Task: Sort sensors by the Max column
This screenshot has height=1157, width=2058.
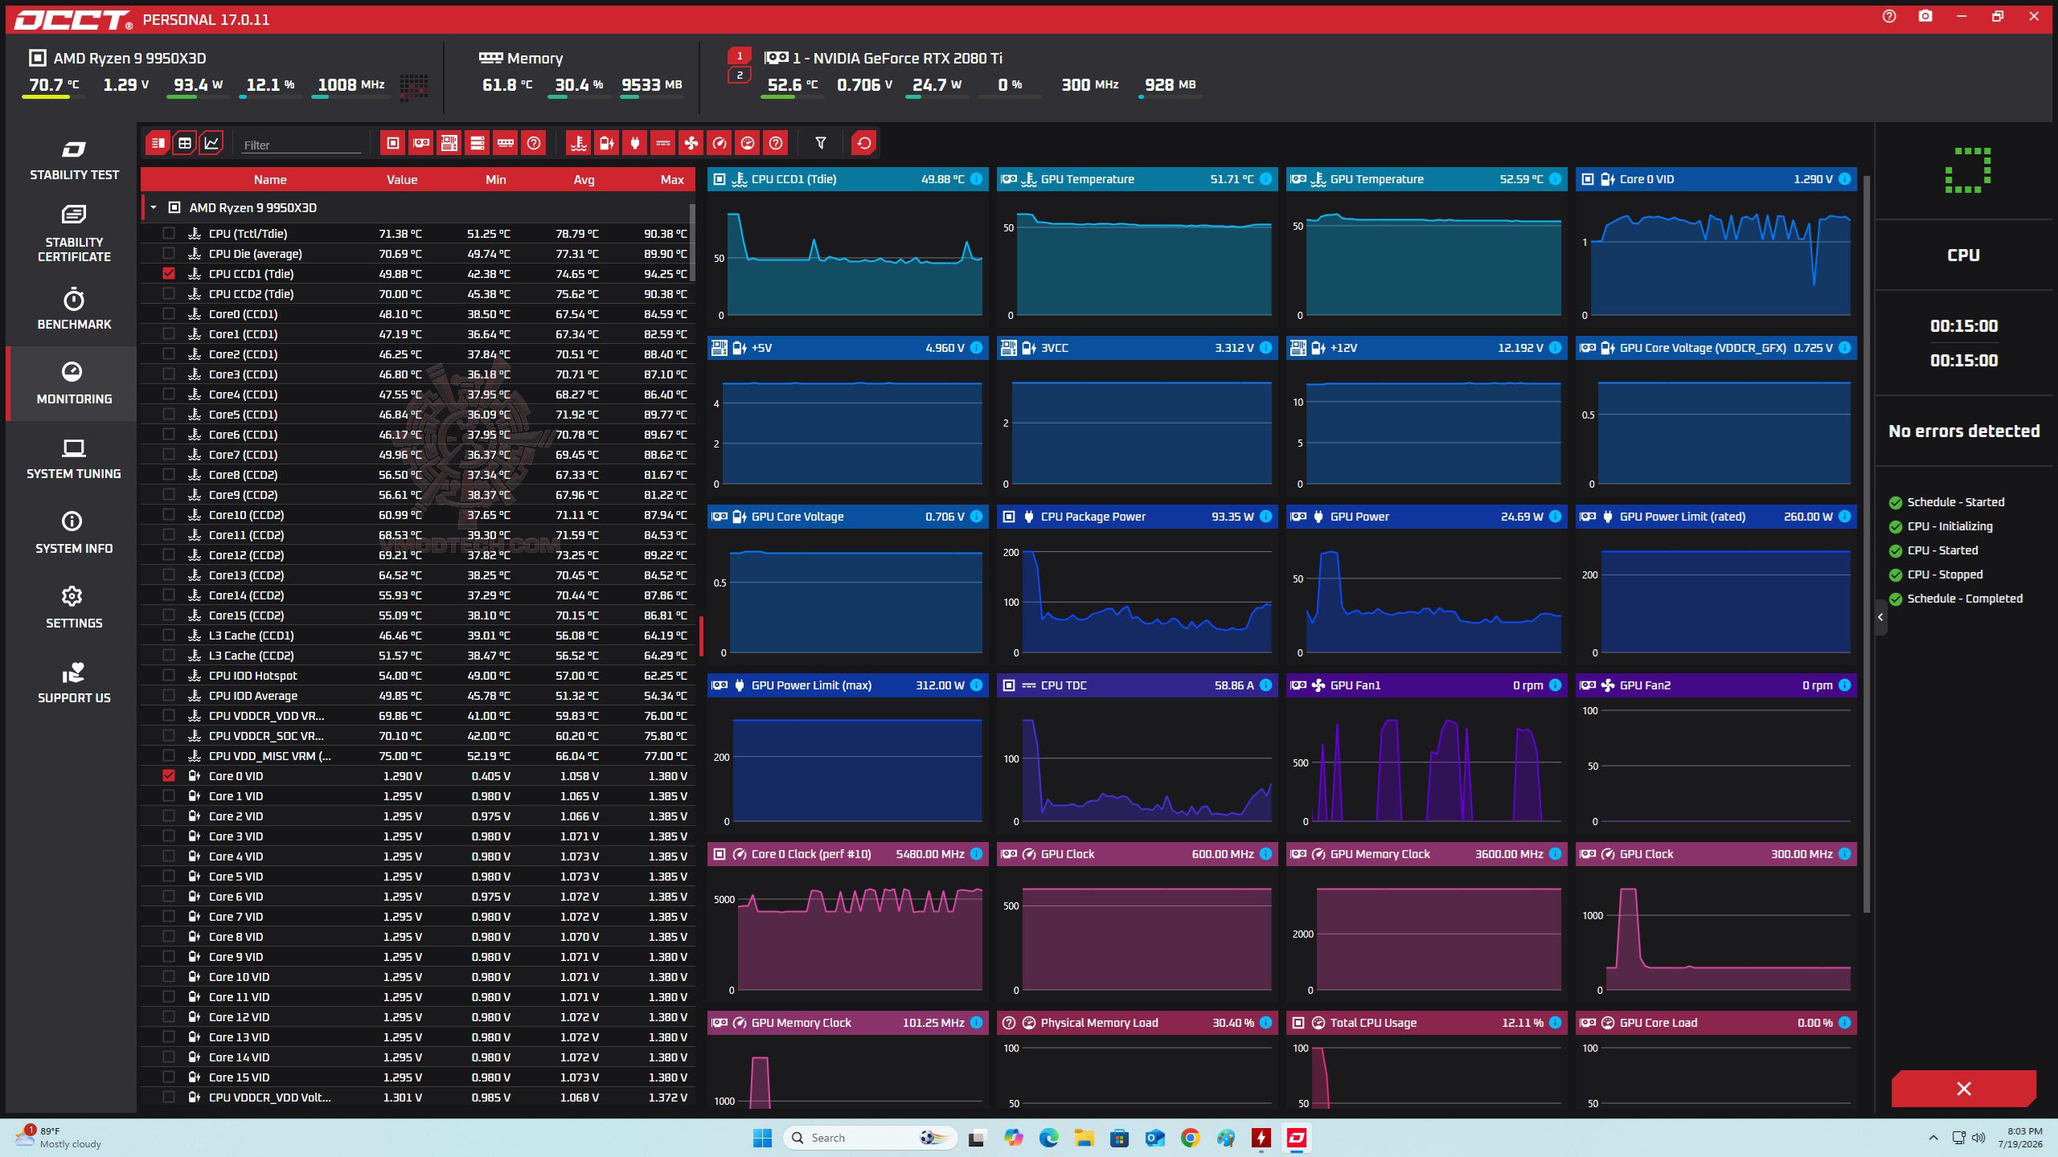Action: pos(672,179)
